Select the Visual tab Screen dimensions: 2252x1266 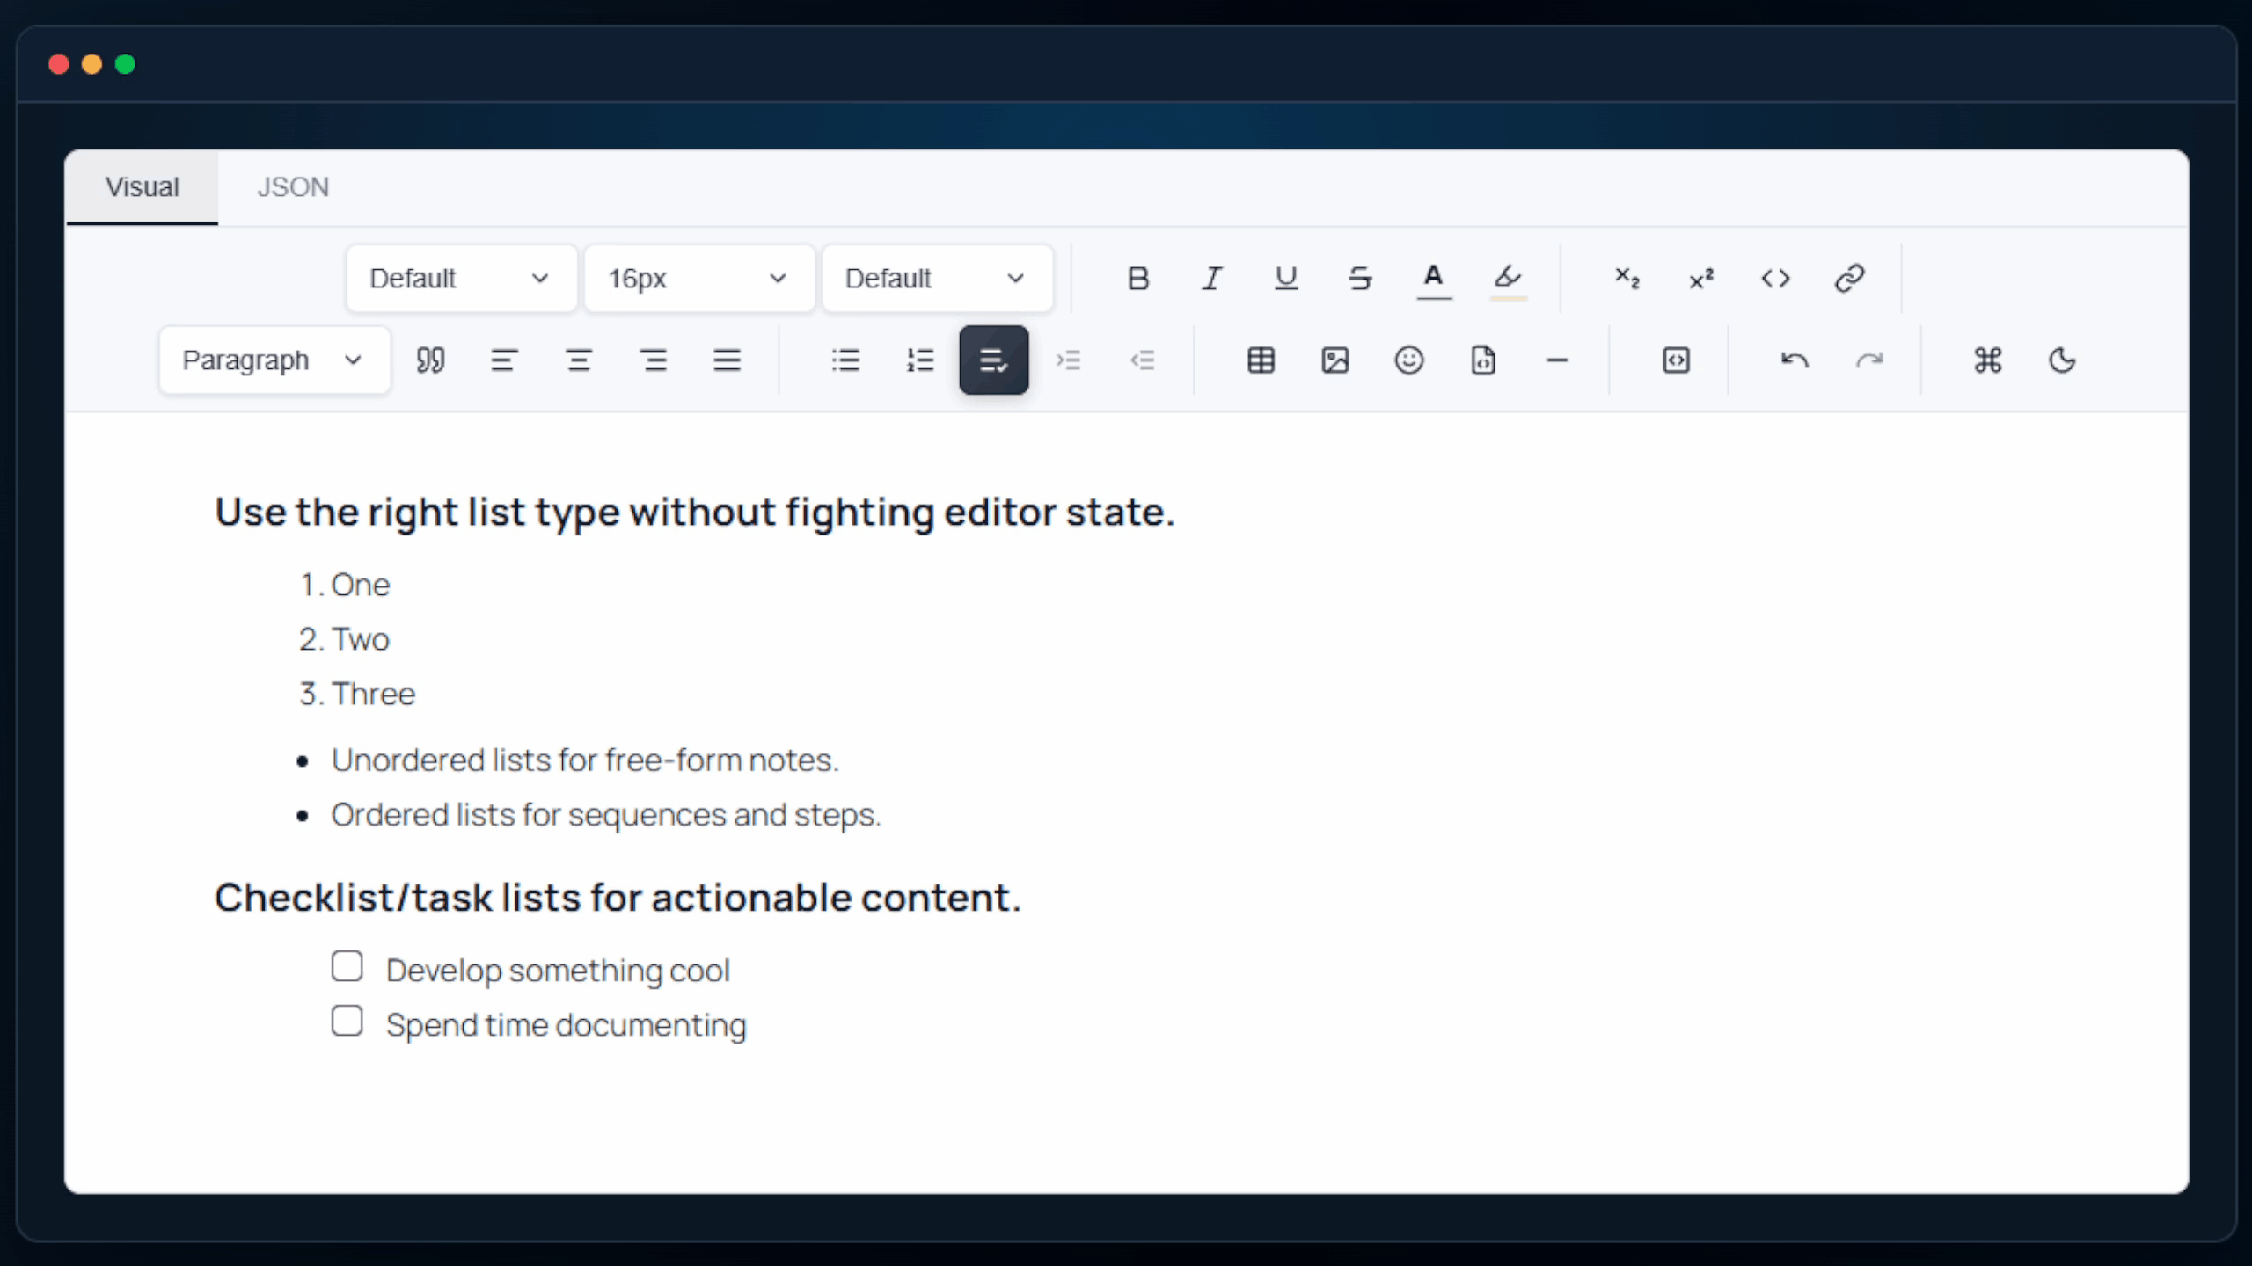pos(142,187)
